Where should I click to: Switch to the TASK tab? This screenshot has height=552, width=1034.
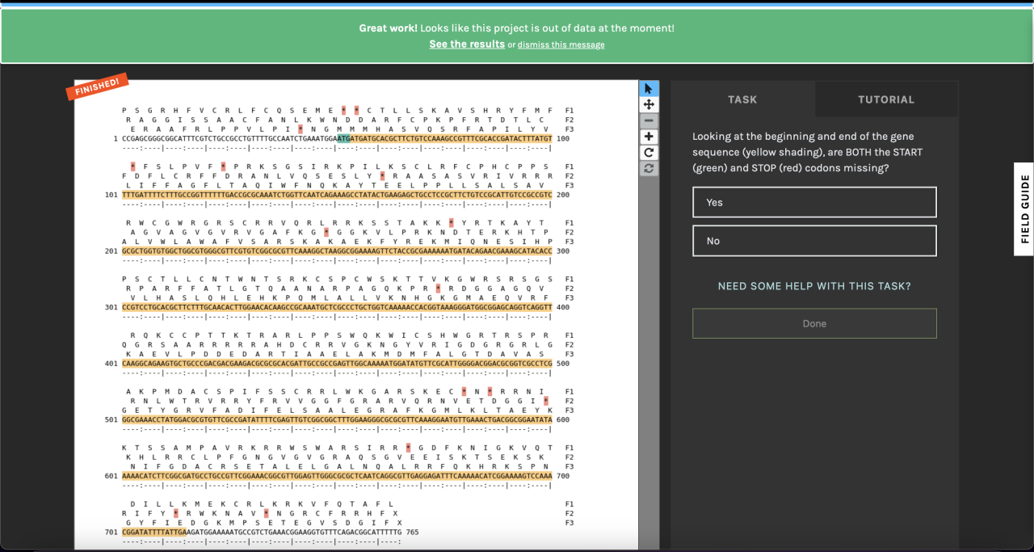pyautogui.click(x=742, y=99)
